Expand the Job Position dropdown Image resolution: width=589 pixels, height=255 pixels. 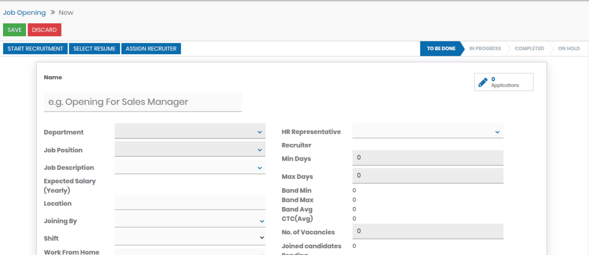[x=190, y=150]
